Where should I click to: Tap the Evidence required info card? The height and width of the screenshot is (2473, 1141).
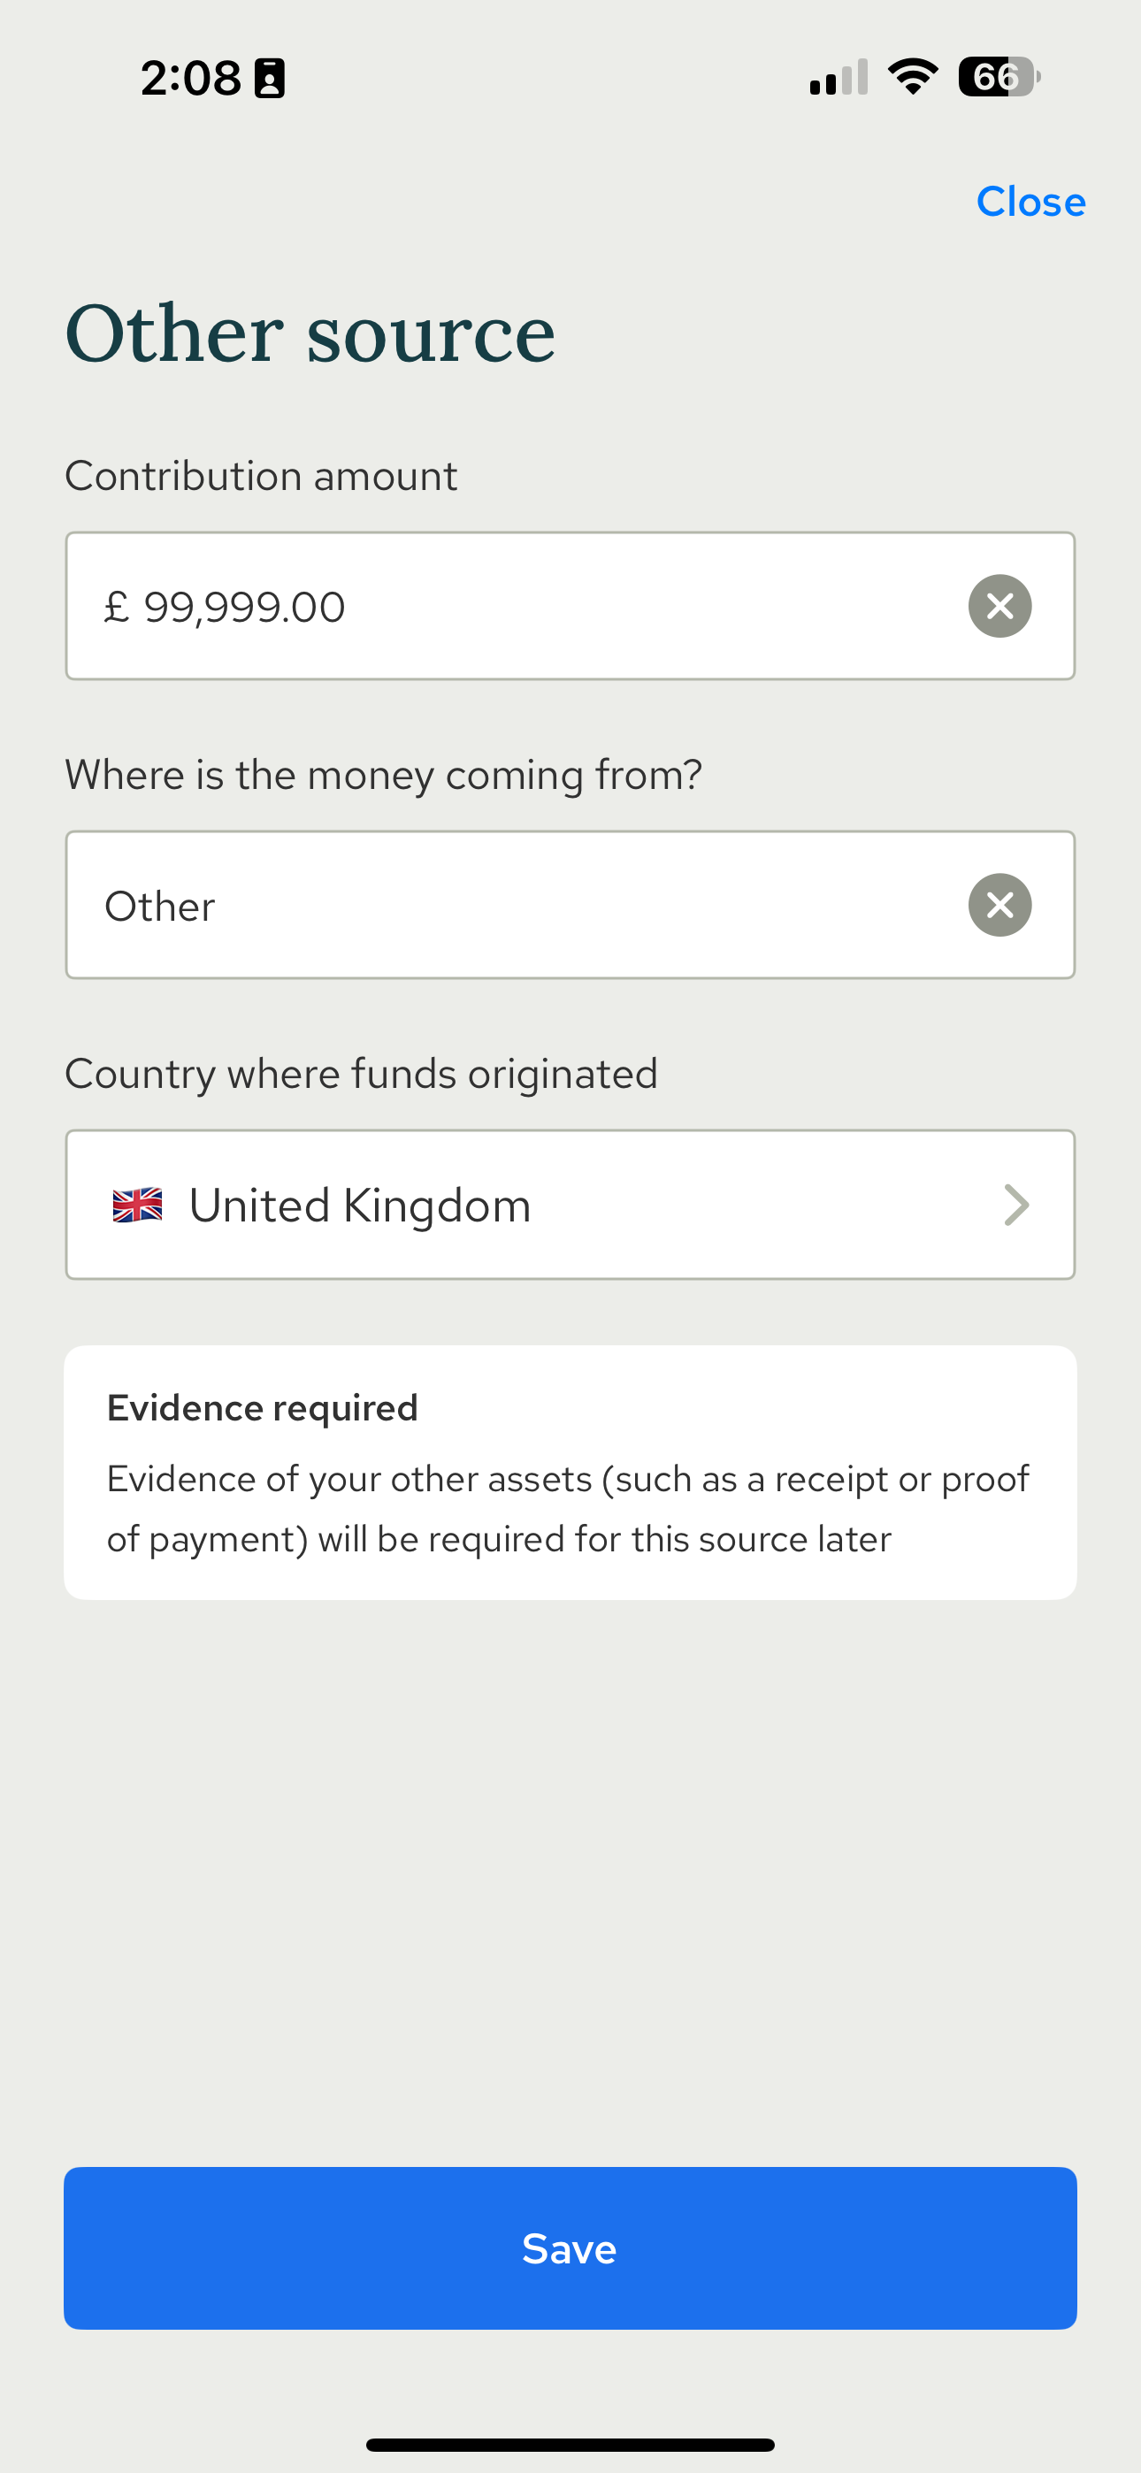coord(570,1473)
